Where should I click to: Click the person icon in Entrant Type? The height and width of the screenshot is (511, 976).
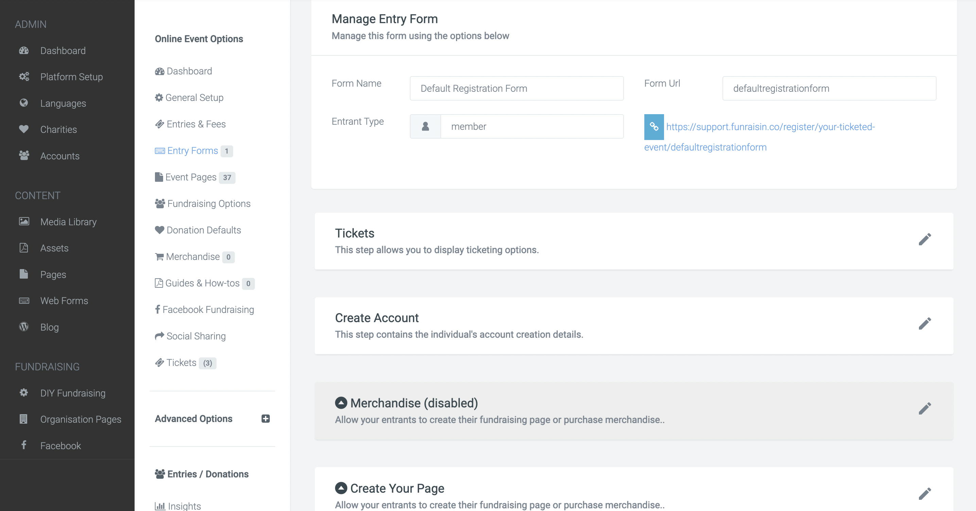(425, 126)
